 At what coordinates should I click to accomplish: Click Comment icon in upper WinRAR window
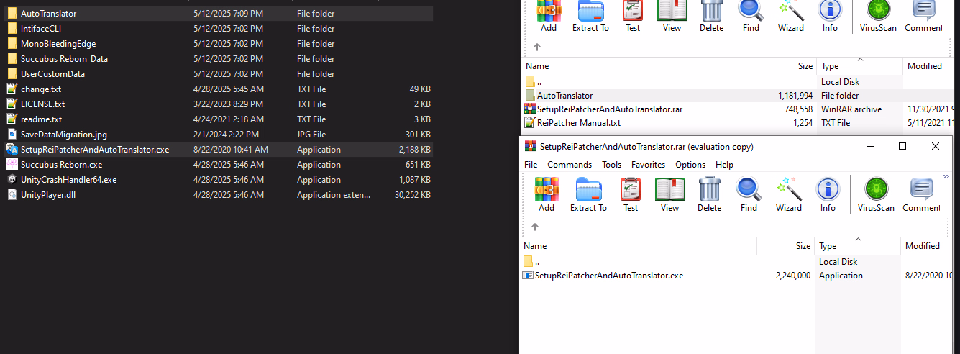(923, 16)
